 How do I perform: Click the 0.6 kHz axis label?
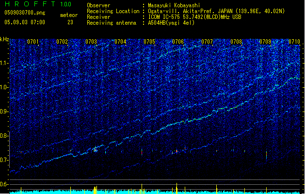(4, 184)
